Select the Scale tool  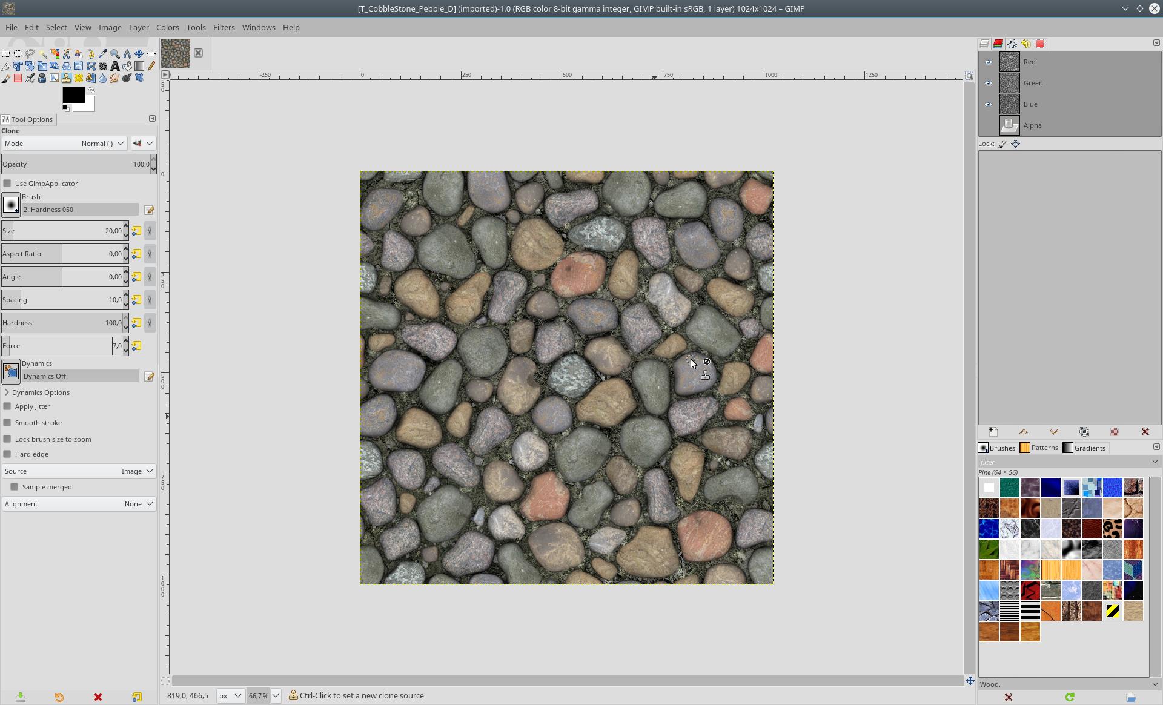click(x=42, y=66)
